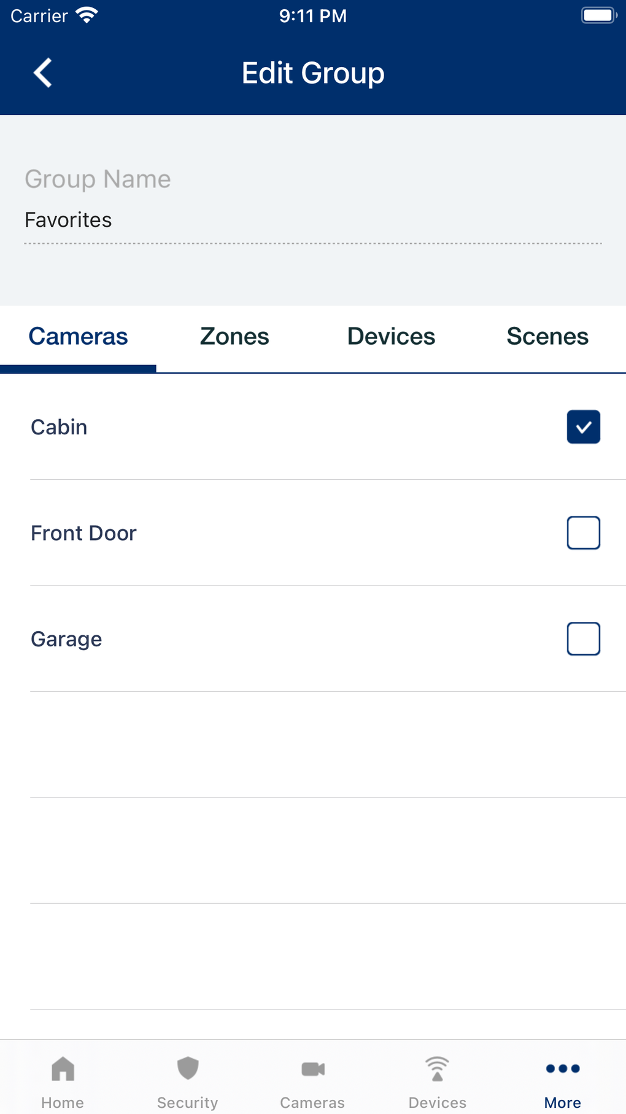
Task: Tap the Wi-Fi status icon
Action: pos(87,15)
